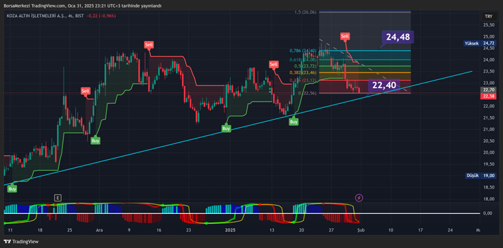Click the 25,50 price axis label

(x=489, y=25)
